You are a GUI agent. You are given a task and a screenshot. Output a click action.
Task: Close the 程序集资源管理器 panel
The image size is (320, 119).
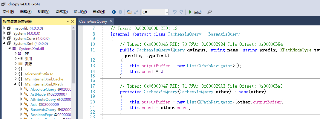[72, 22]
